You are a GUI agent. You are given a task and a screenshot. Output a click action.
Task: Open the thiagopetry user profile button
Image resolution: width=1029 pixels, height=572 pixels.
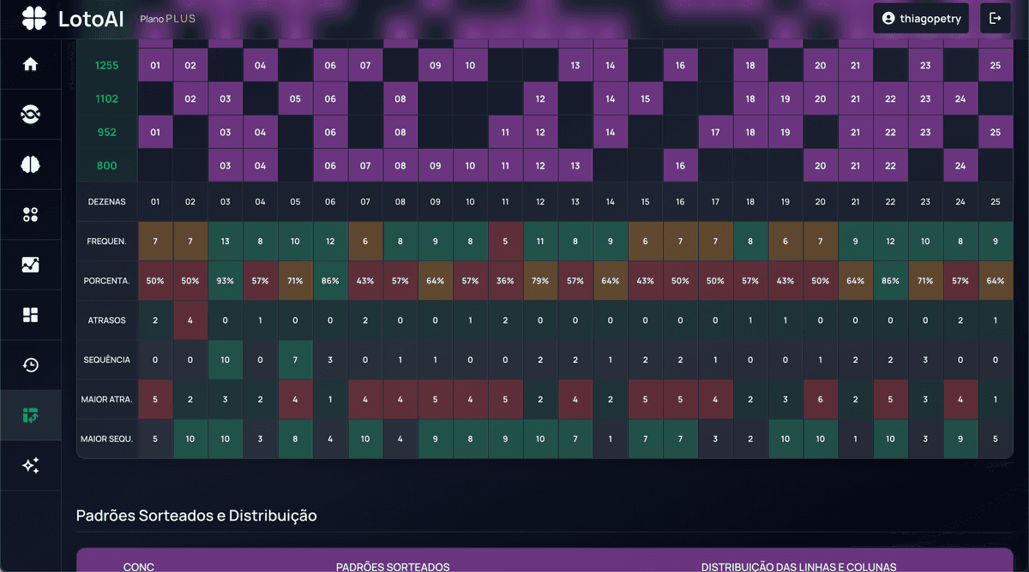point(921,18)
